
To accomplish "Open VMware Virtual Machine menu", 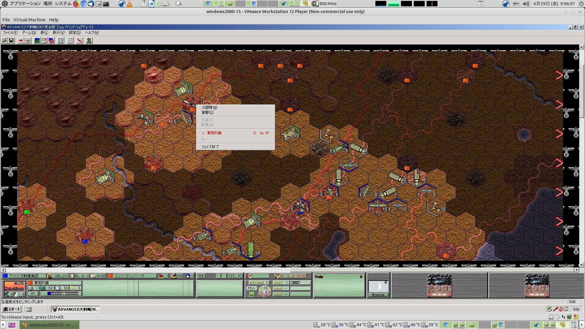I will [x=29, y=19].
